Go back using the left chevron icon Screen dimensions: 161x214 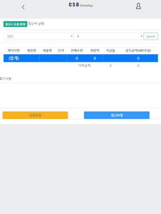click(x=23, y=7)
